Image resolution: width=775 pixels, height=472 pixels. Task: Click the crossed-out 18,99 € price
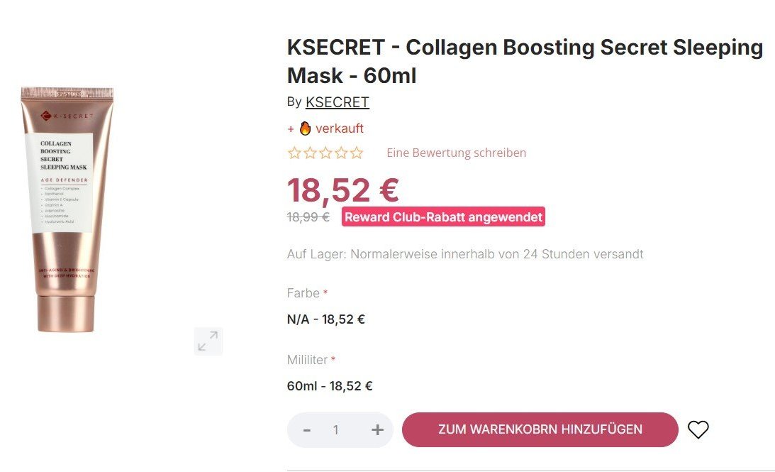coord(308,217)
